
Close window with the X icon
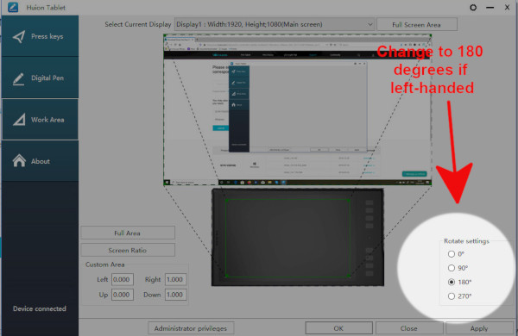click(x=507, y=7)
